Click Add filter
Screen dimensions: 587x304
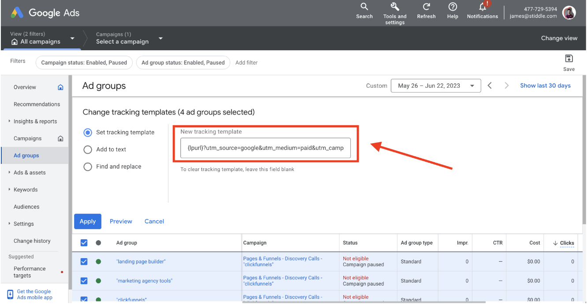click(x=246, y=63)
